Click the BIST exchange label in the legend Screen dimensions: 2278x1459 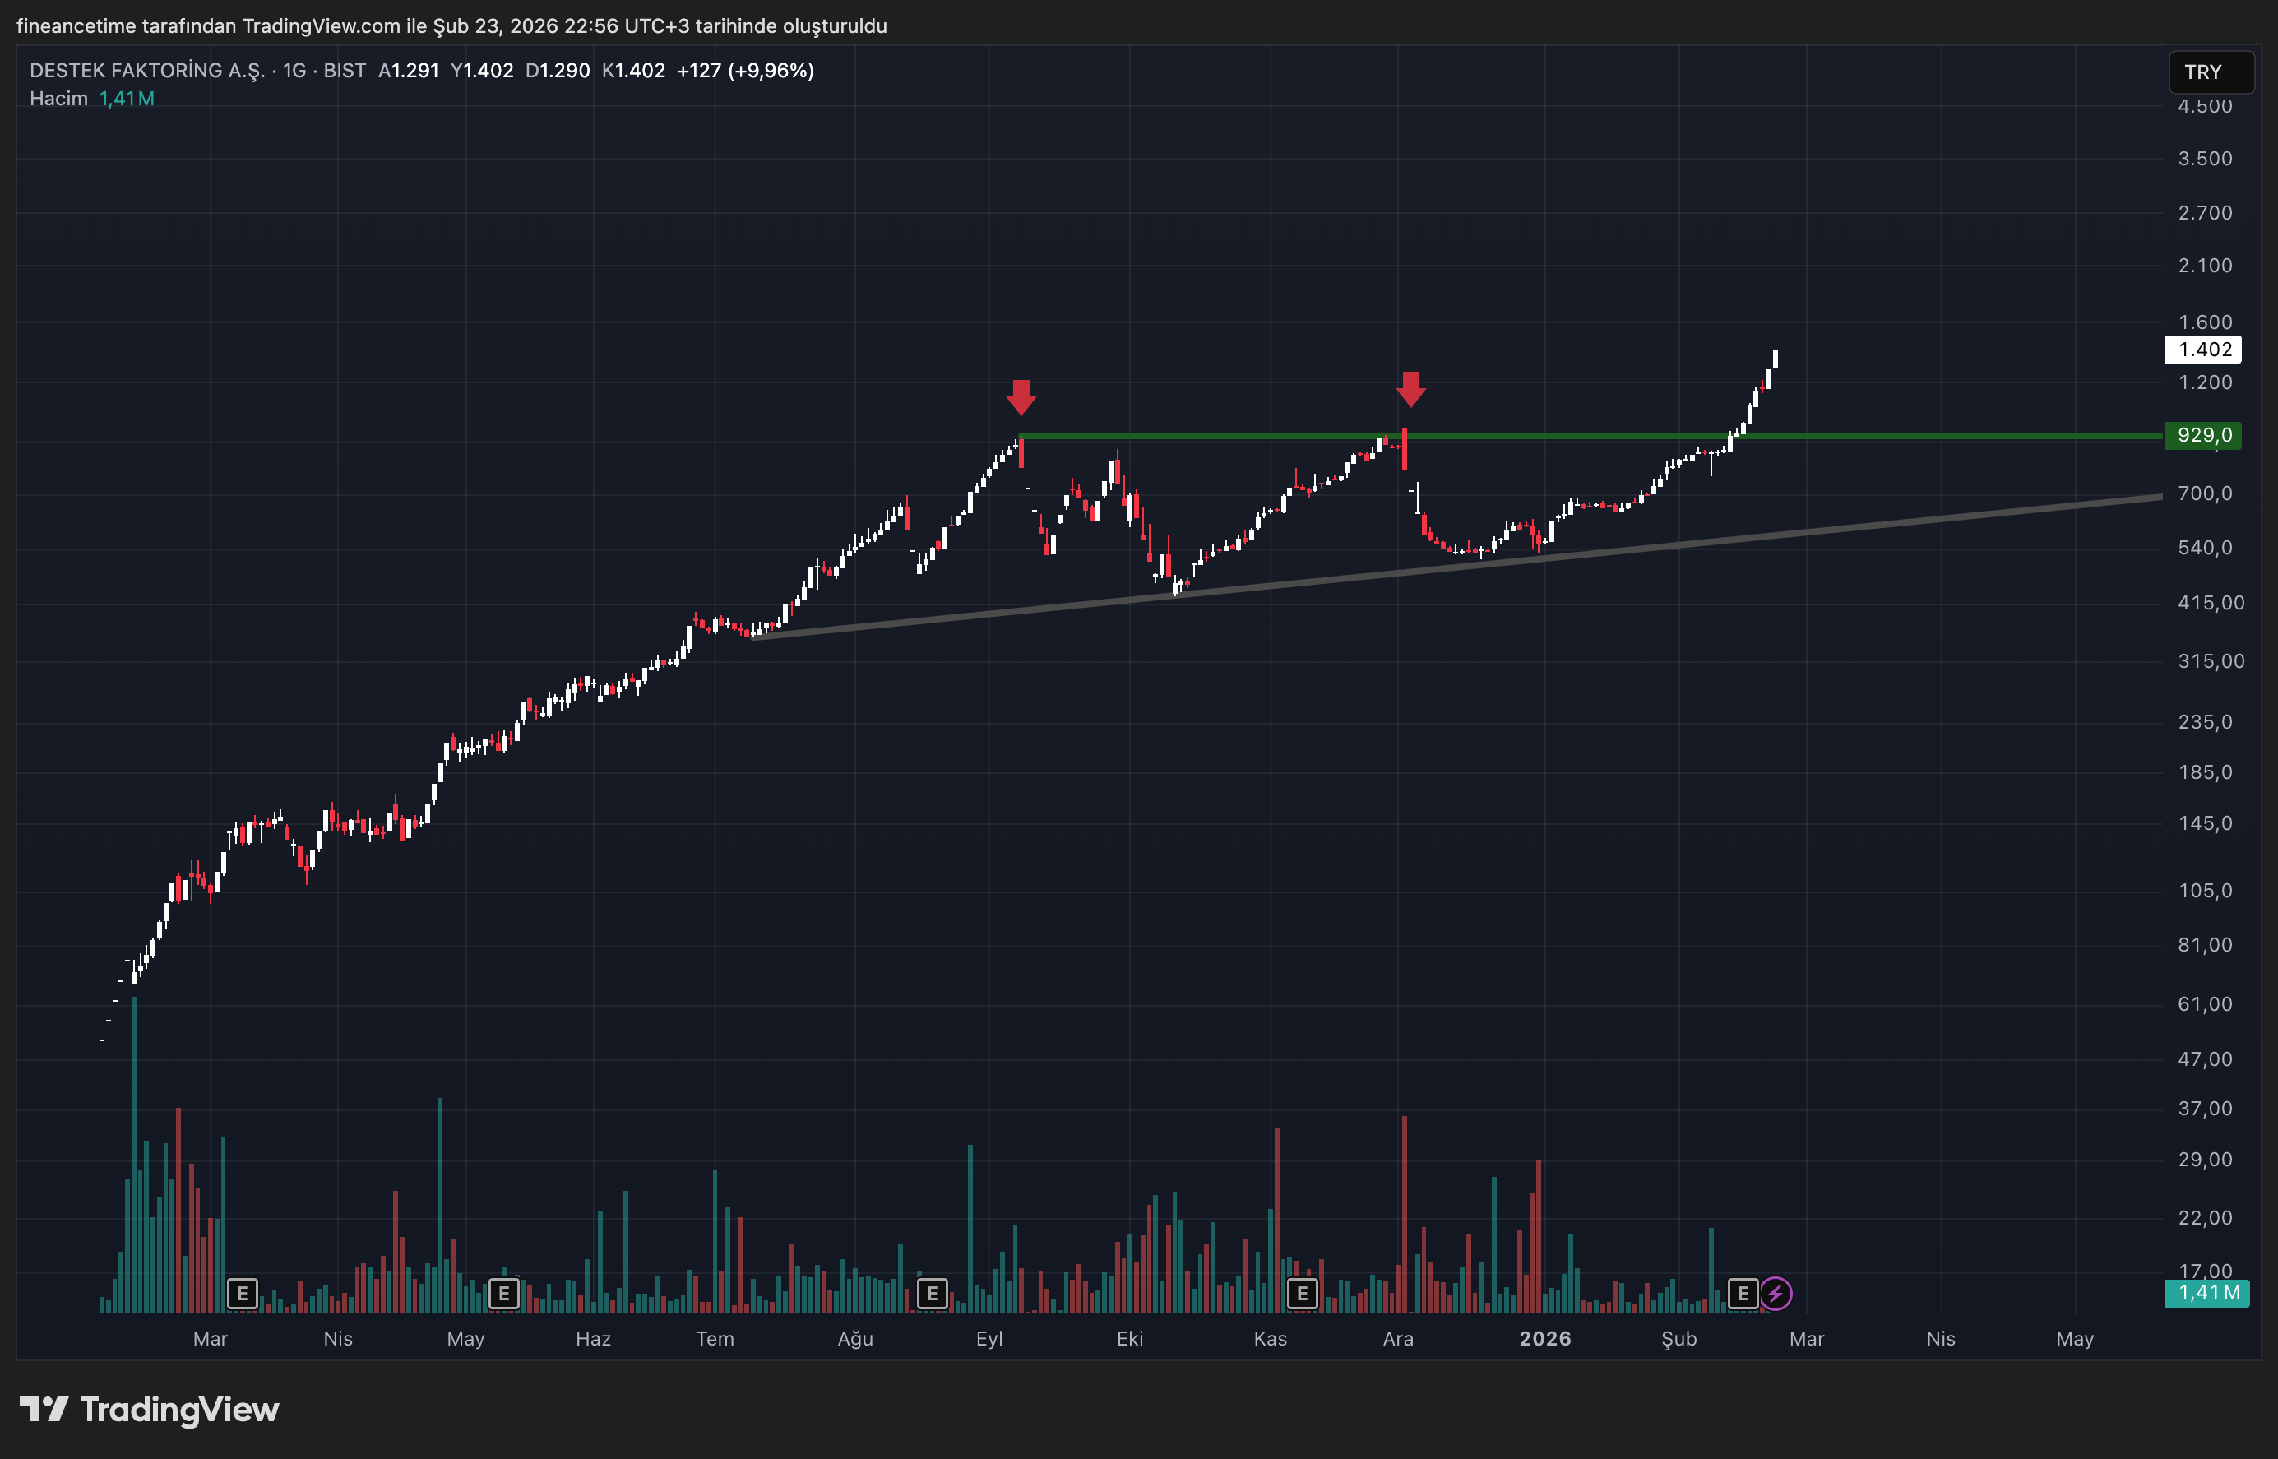tap(345, 70)
